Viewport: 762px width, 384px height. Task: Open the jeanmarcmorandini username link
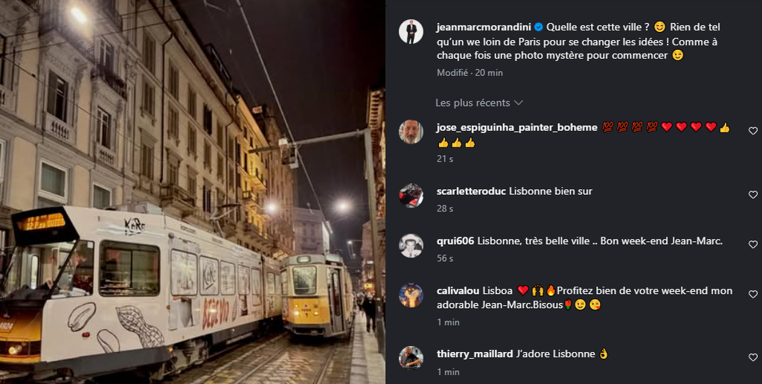(484, 28)
